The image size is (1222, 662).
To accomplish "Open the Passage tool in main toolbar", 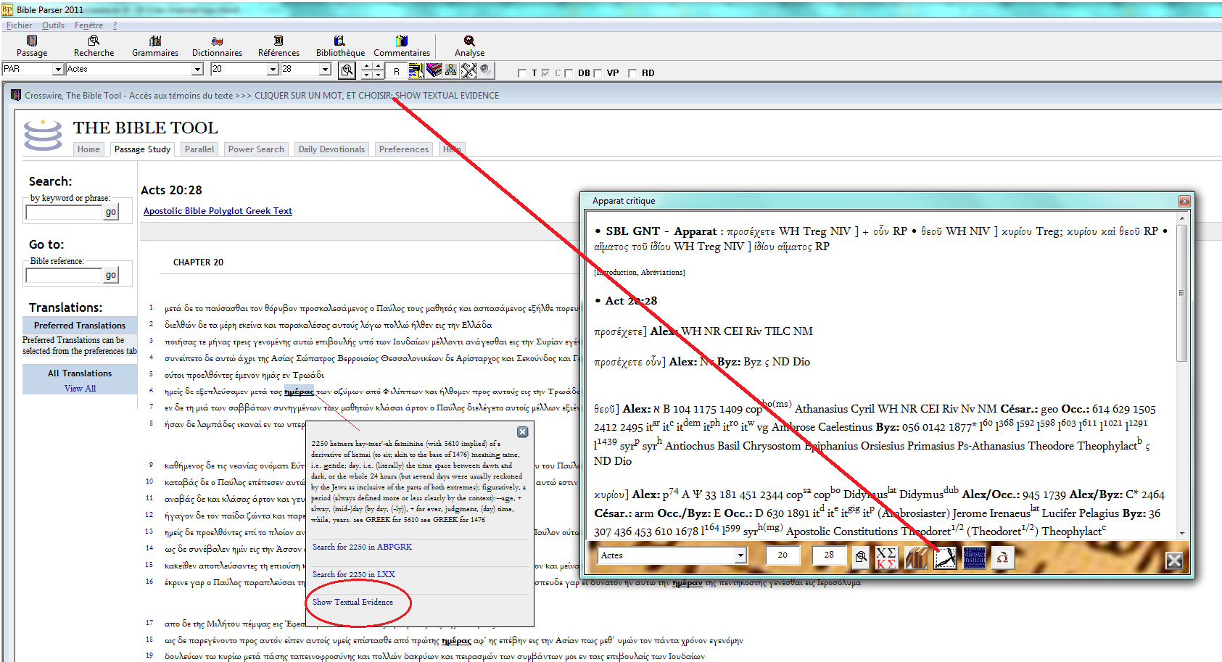I will 32,46.
